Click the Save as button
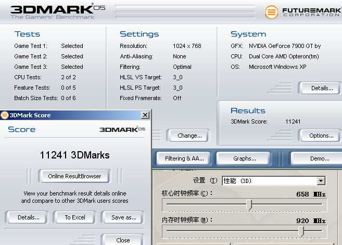342x245 pixels. (123, 217)
